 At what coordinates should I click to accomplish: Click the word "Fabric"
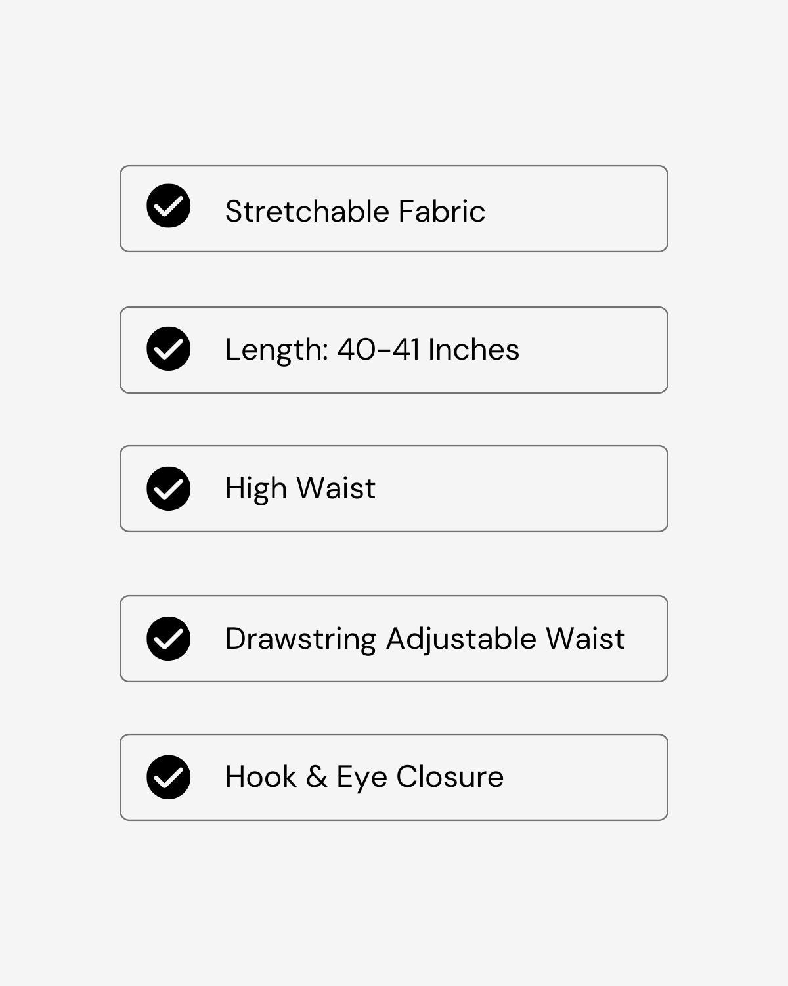click(x=441, y=212)
